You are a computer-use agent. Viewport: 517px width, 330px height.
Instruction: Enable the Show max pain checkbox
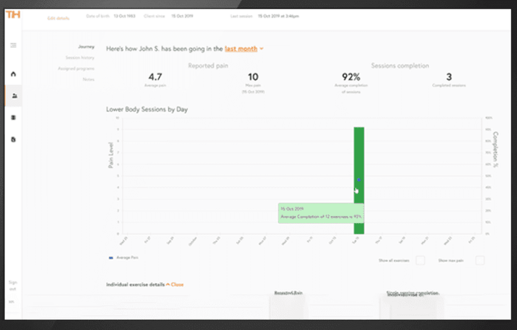pos(479,260)
